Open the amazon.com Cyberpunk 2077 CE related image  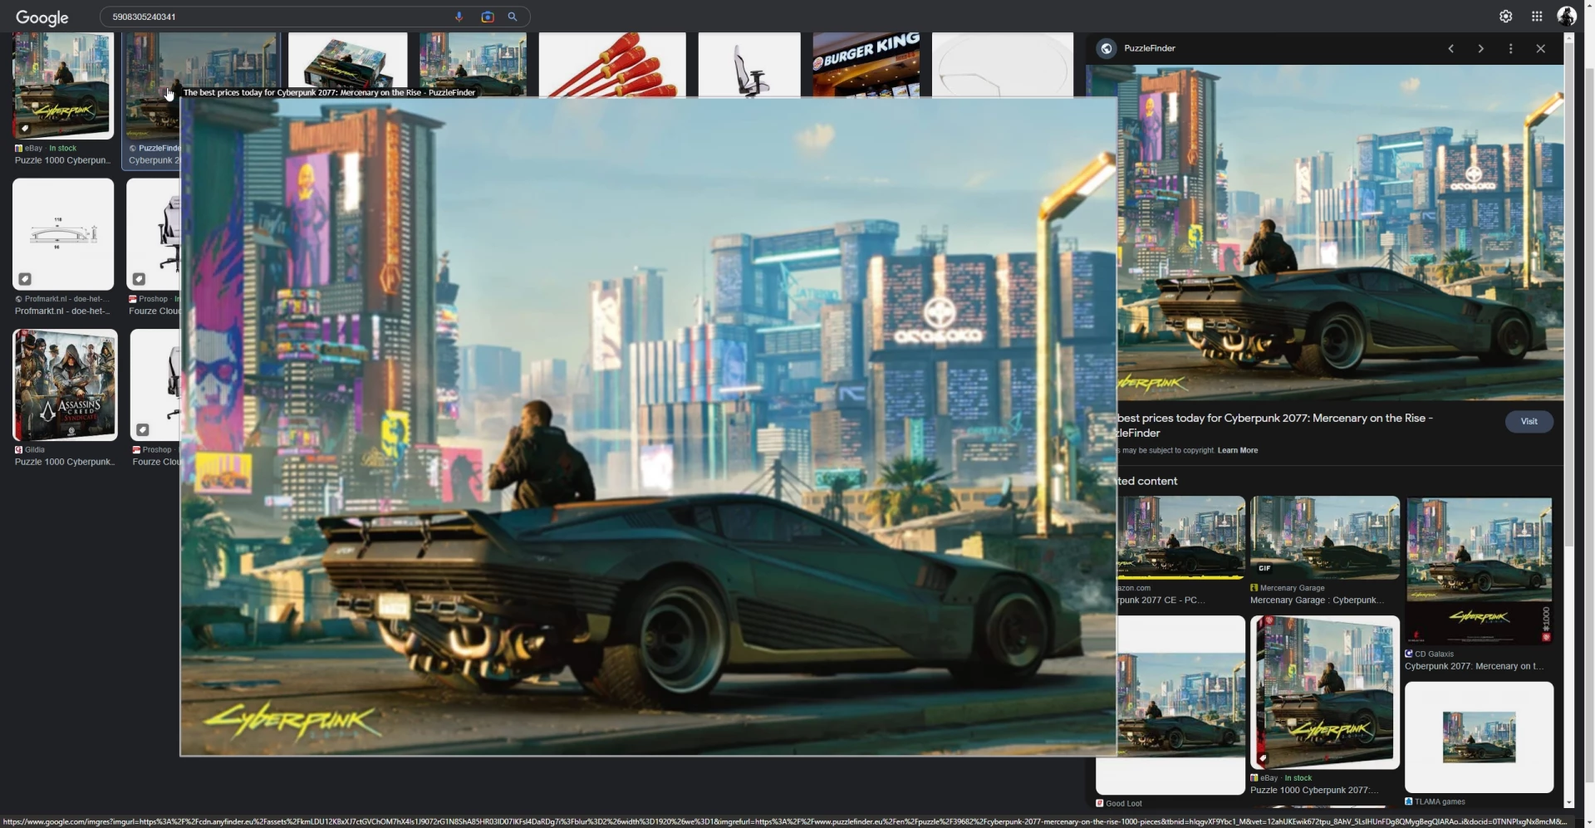click(x=1180, y=537)
